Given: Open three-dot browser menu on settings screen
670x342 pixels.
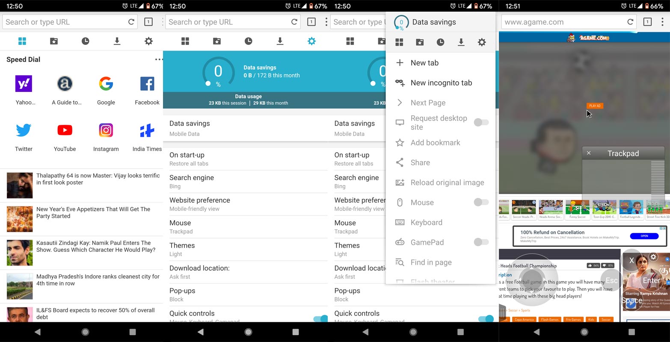Looking at the screenshot, I should pos(326,22).
